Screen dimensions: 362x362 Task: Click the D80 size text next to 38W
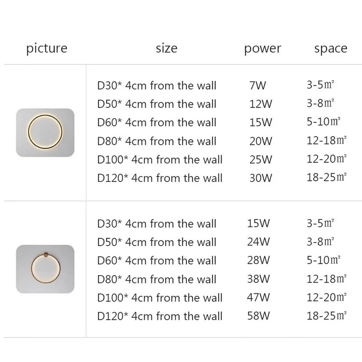[x=157, y=279]
